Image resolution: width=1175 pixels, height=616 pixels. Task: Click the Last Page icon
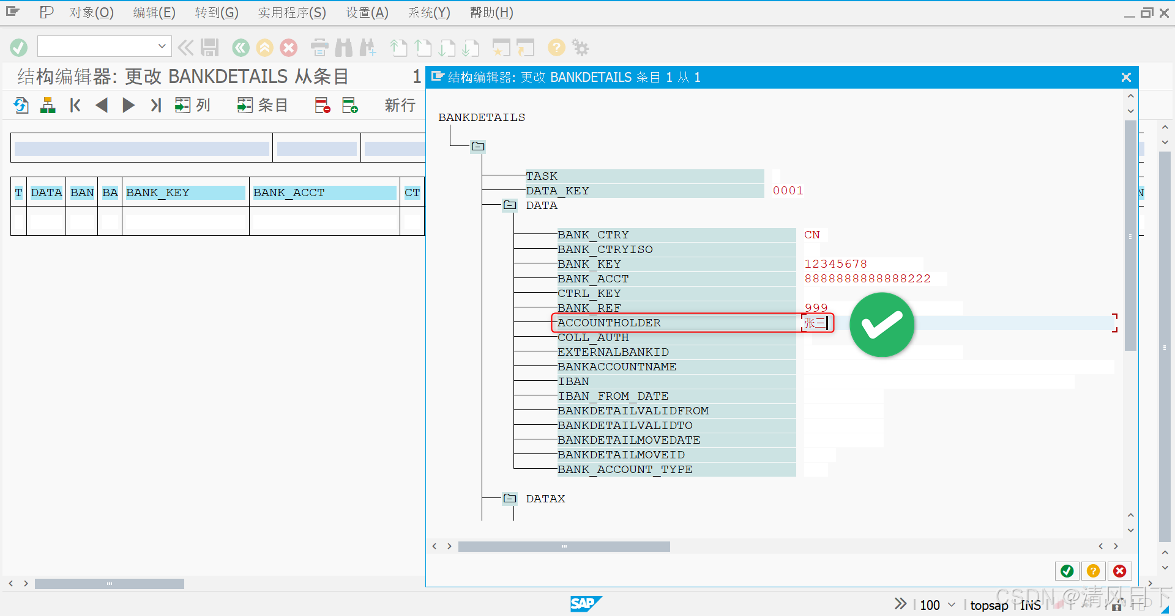pos(471,48)
